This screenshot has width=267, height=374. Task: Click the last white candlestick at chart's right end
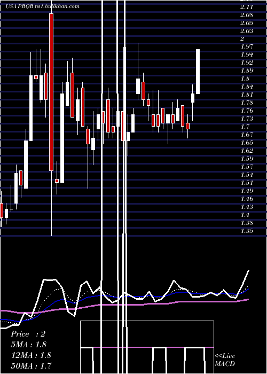click(x=198, y=71)
